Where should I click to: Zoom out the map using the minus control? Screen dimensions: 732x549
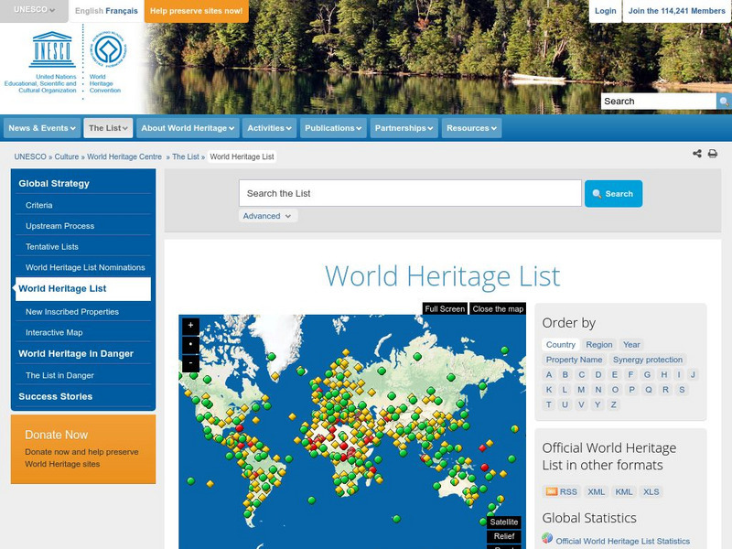[190, 363]
